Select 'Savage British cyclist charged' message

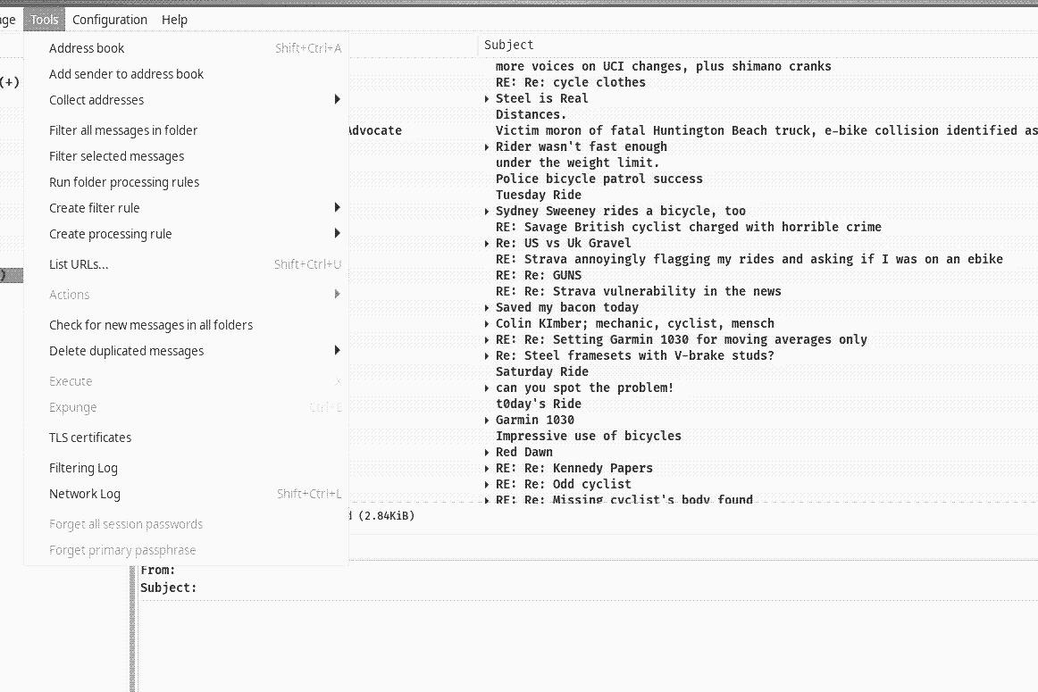tap(689, 227)
